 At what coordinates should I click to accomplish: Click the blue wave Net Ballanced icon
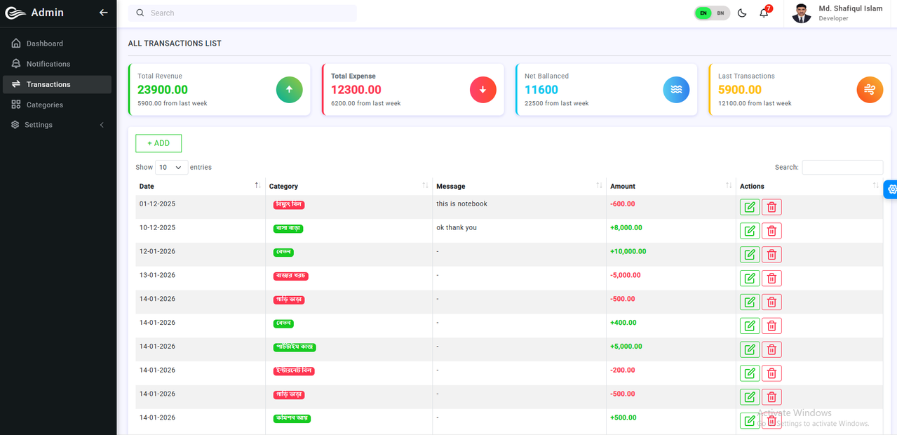[x=677, y=90]
